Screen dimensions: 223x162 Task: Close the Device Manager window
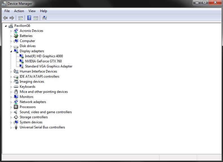click(x=215, y=3)
